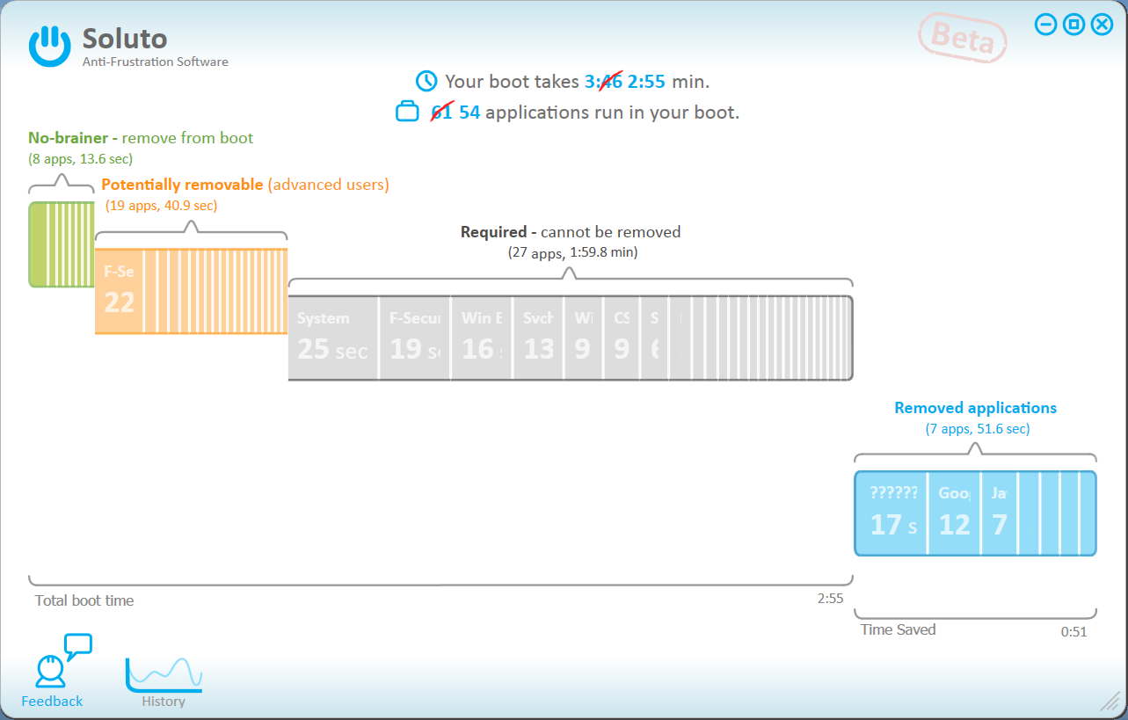Click the (8 apps, 13.6 sec) text
The height and width of the screenshot is (720, 1128).
tap(81, 159)
